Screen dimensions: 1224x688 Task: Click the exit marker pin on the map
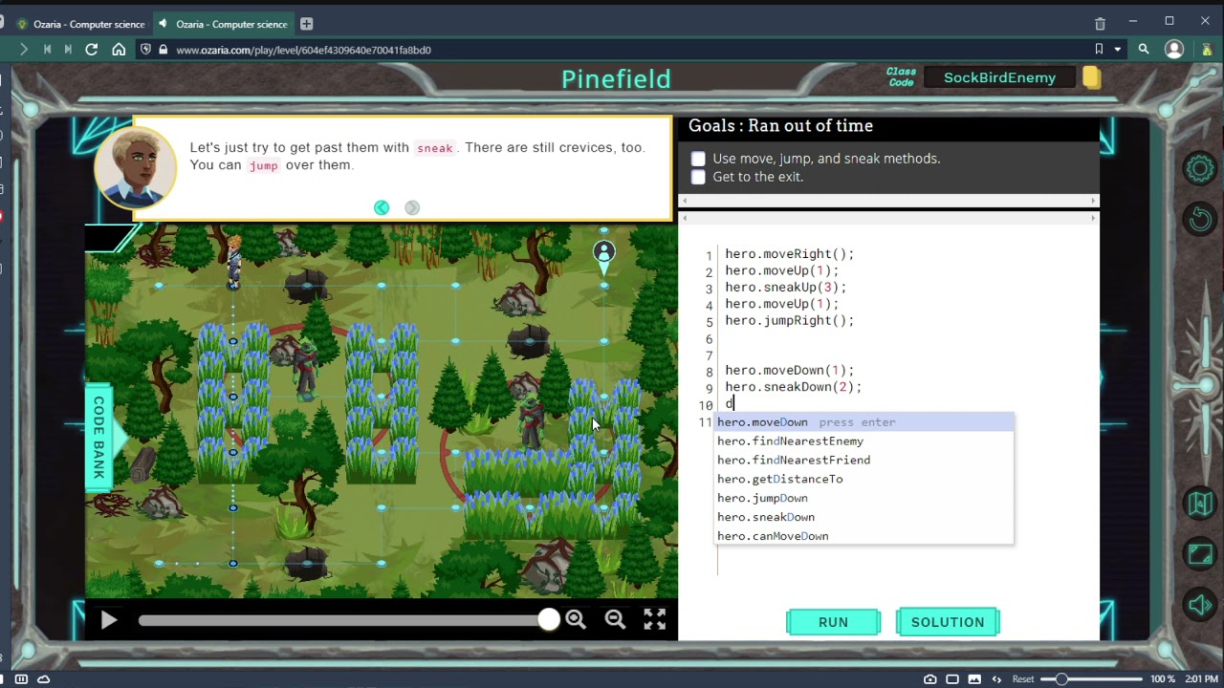click(603, 255)
